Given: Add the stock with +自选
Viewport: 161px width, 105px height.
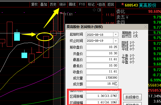Looking at the screenshot, I should click(101, 4).
